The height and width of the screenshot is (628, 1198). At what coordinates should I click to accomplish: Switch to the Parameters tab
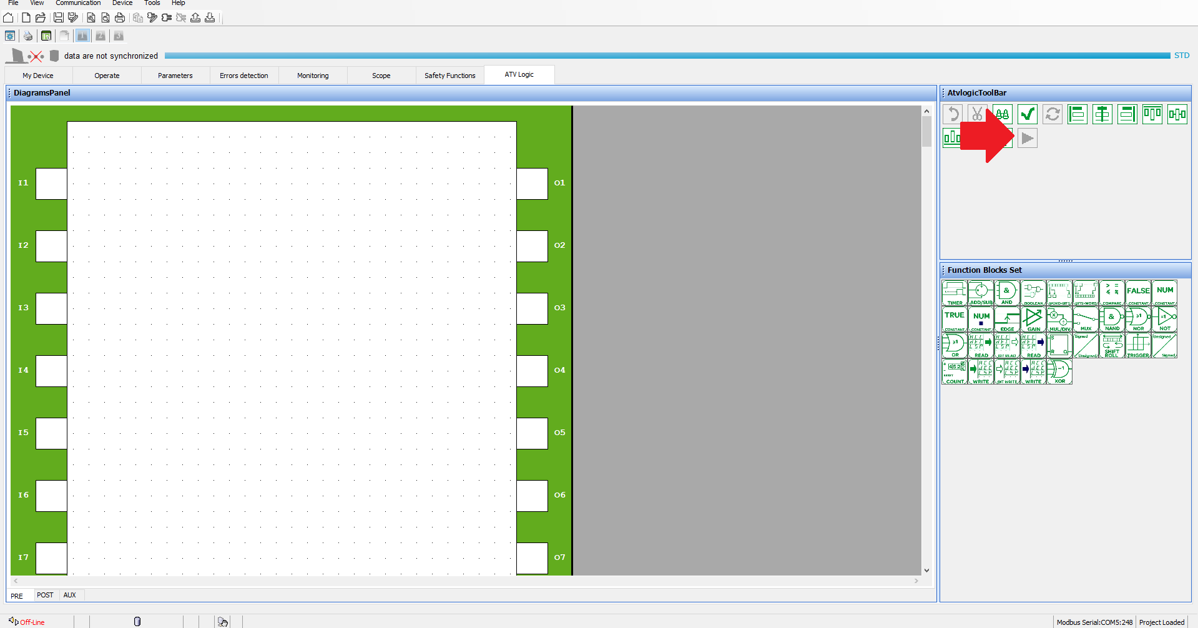pyautogui.click(x=175, y=76)
